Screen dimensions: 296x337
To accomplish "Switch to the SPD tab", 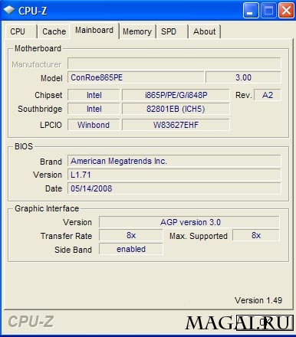I will click(172, 31).
